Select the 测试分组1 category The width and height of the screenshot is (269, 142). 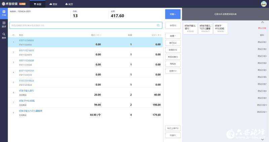pyautogui.click(x=262, y=42)
